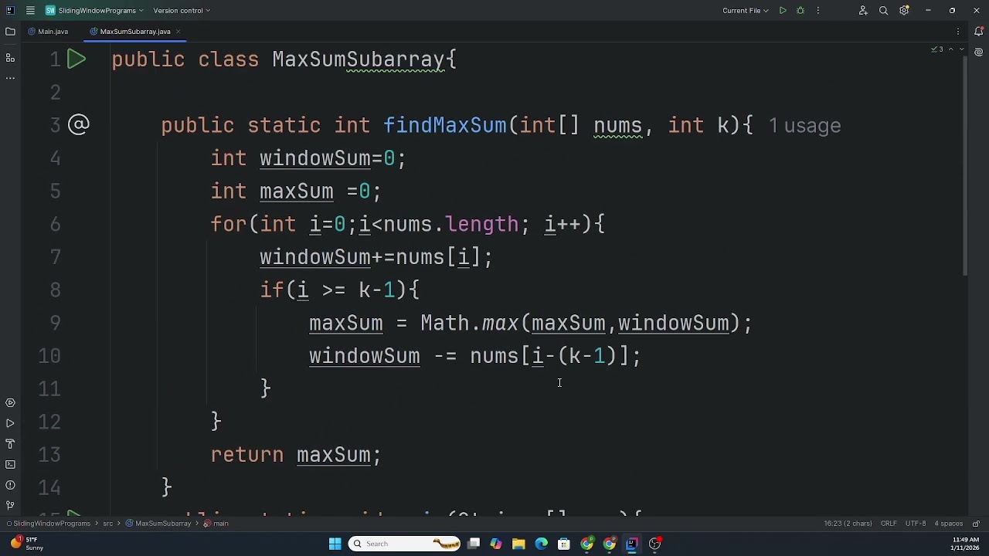The width and height of the screenshot is (989, 556).
Task: Open the taskbar clock at 11:49 AM
Action: pos(966,544)
